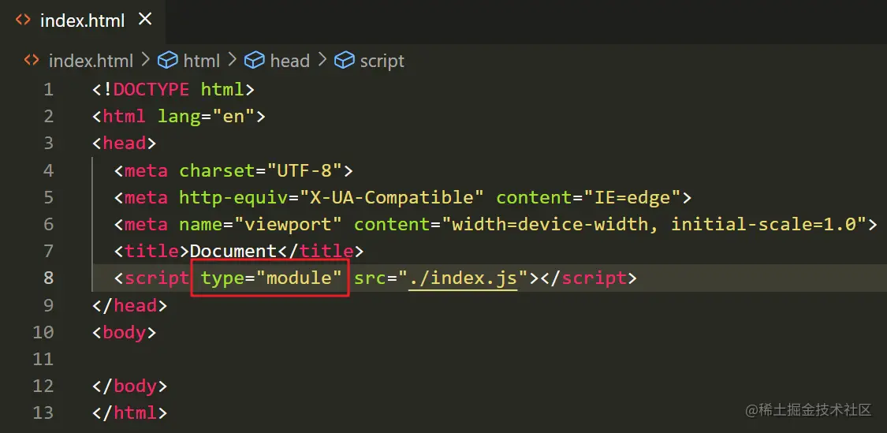887x433 pixels.
Task: Click the closing title tag on line 7
Action: point(321,252)
